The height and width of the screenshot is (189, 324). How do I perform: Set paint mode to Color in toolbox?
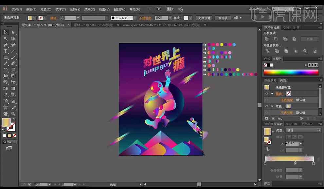coord(5,135)
